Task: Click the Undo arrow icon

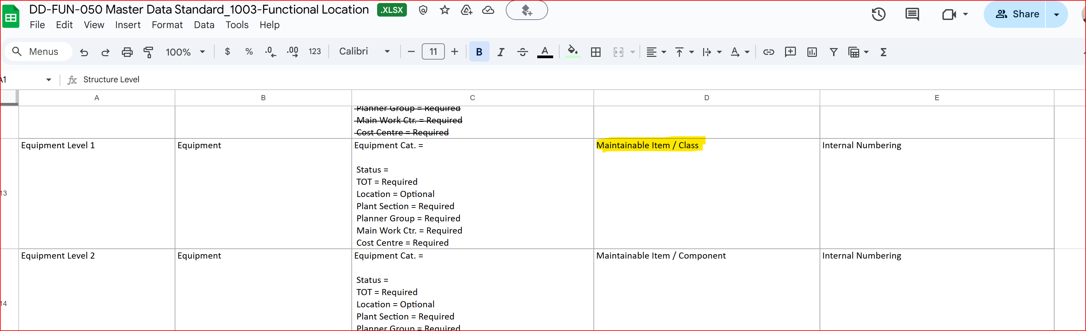Action: 84,52
